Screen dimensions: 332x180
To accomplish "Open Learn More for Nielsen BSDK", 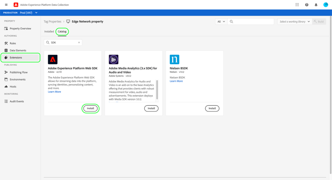I will tap(176, 81).
